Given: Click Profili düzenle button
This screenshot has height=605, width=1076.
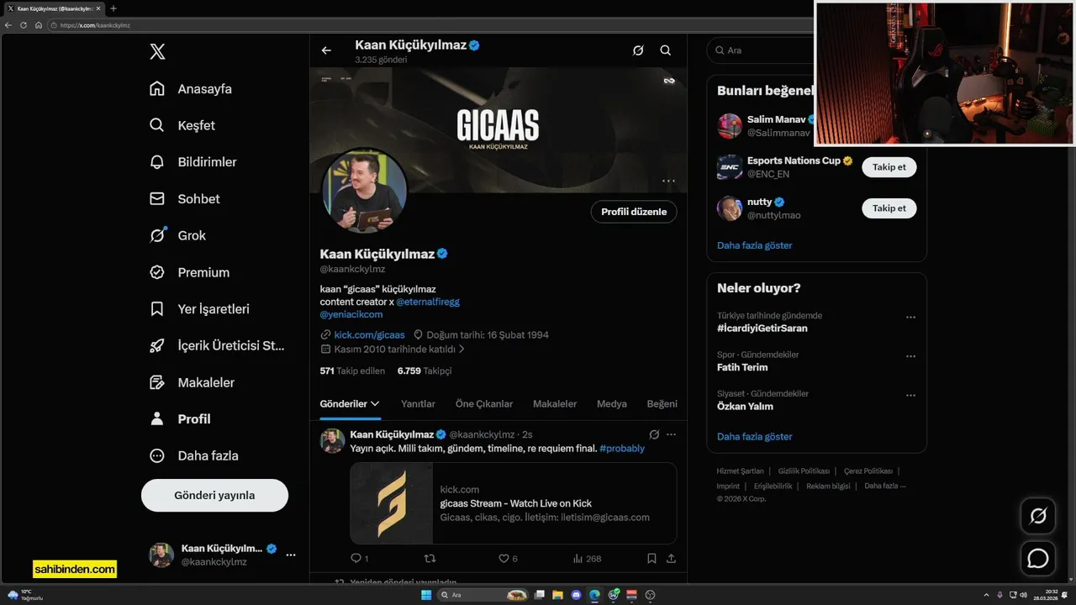Looking at the screenshot, I should coord(634,212).
